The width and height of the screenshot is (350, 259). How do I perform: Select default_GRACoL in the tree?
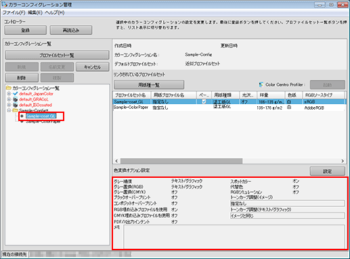[x=34, y=99]
